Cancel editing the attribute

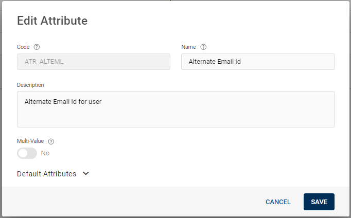click(x=278, y=202)
